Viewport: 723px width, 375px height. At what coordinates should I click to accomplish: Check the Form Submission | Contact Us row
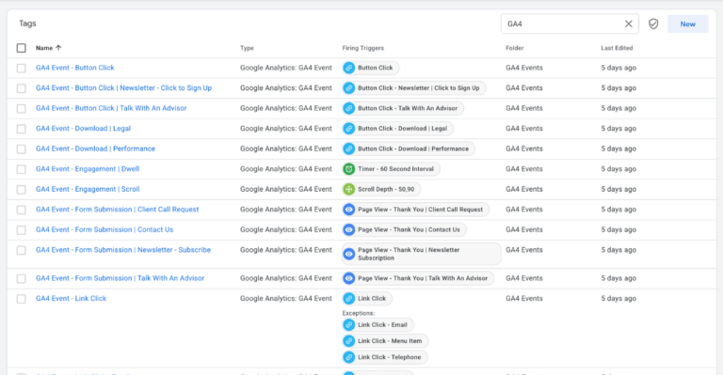click(22, 230)
